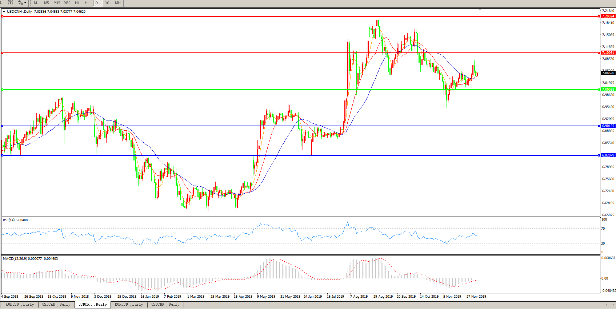Select the blue 6.90125 line price label
This screenshot has width=616, height=309.
point(608,126)
